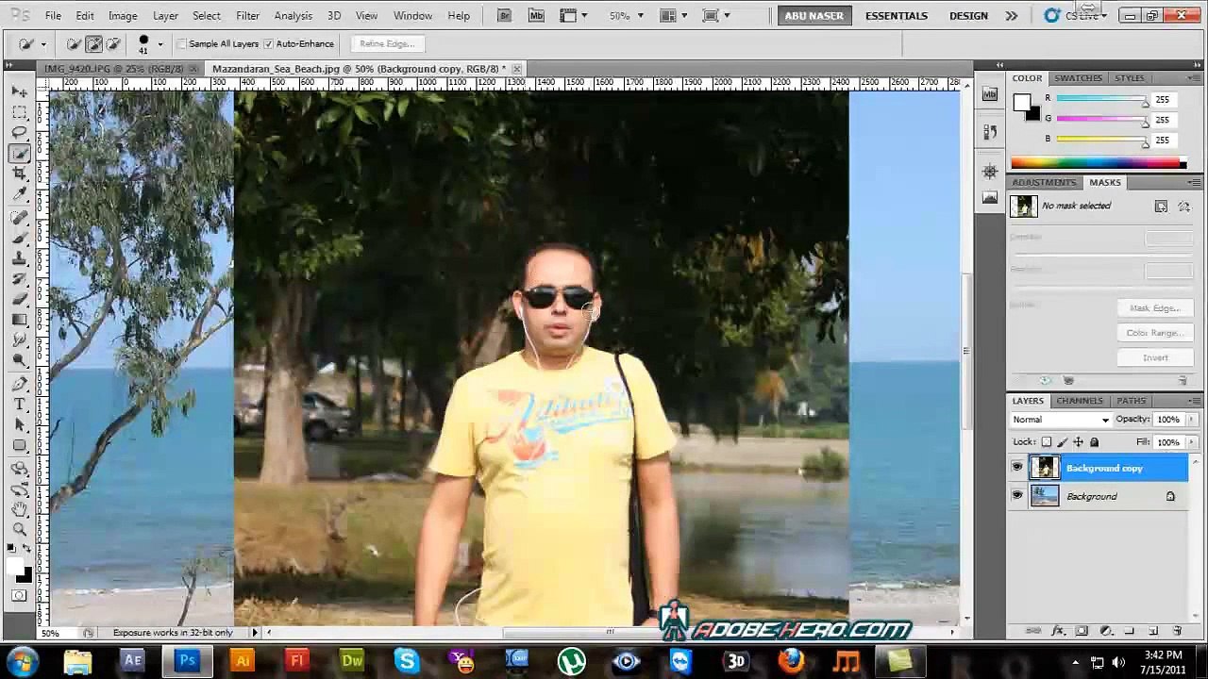Select the Spot Healing Brush tool
The height and width of the screenshot is (679, 1208).
tap(20, 218)
